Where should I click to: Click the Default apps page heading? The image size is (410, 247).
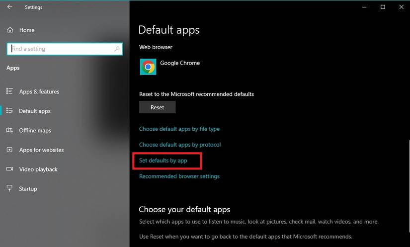[x=169, y=30]
